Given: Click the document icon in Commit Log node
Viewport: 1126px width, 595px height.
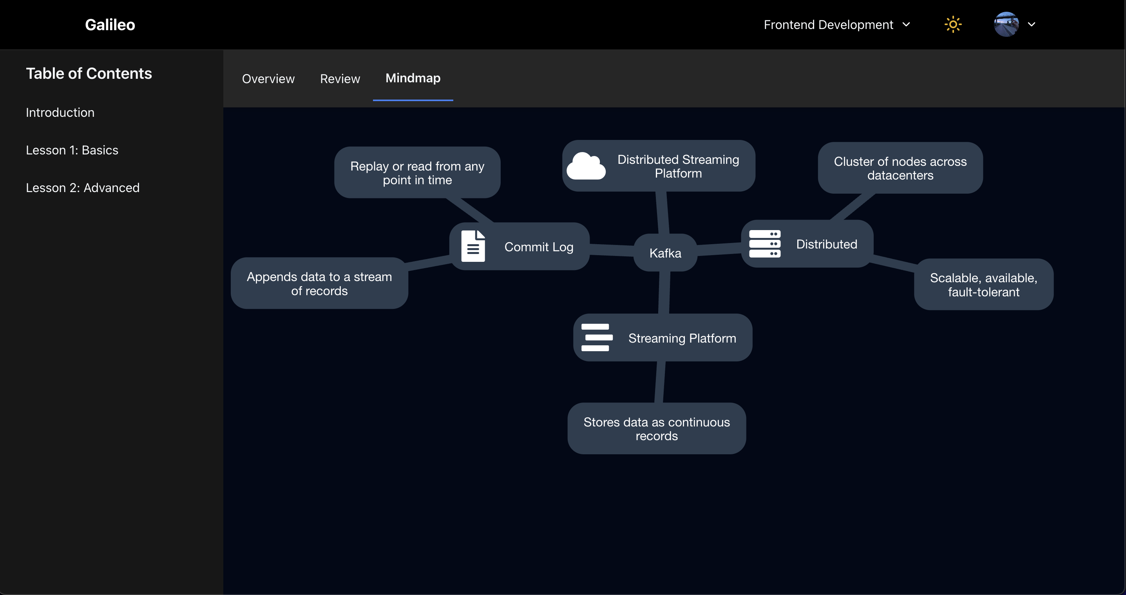Looking at the screenshot, I should (473, 246).
